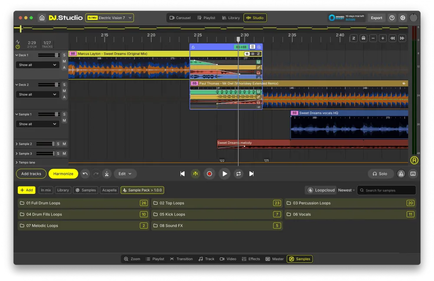Switch to Library view in top bar
434x281 pixels.
231,18
